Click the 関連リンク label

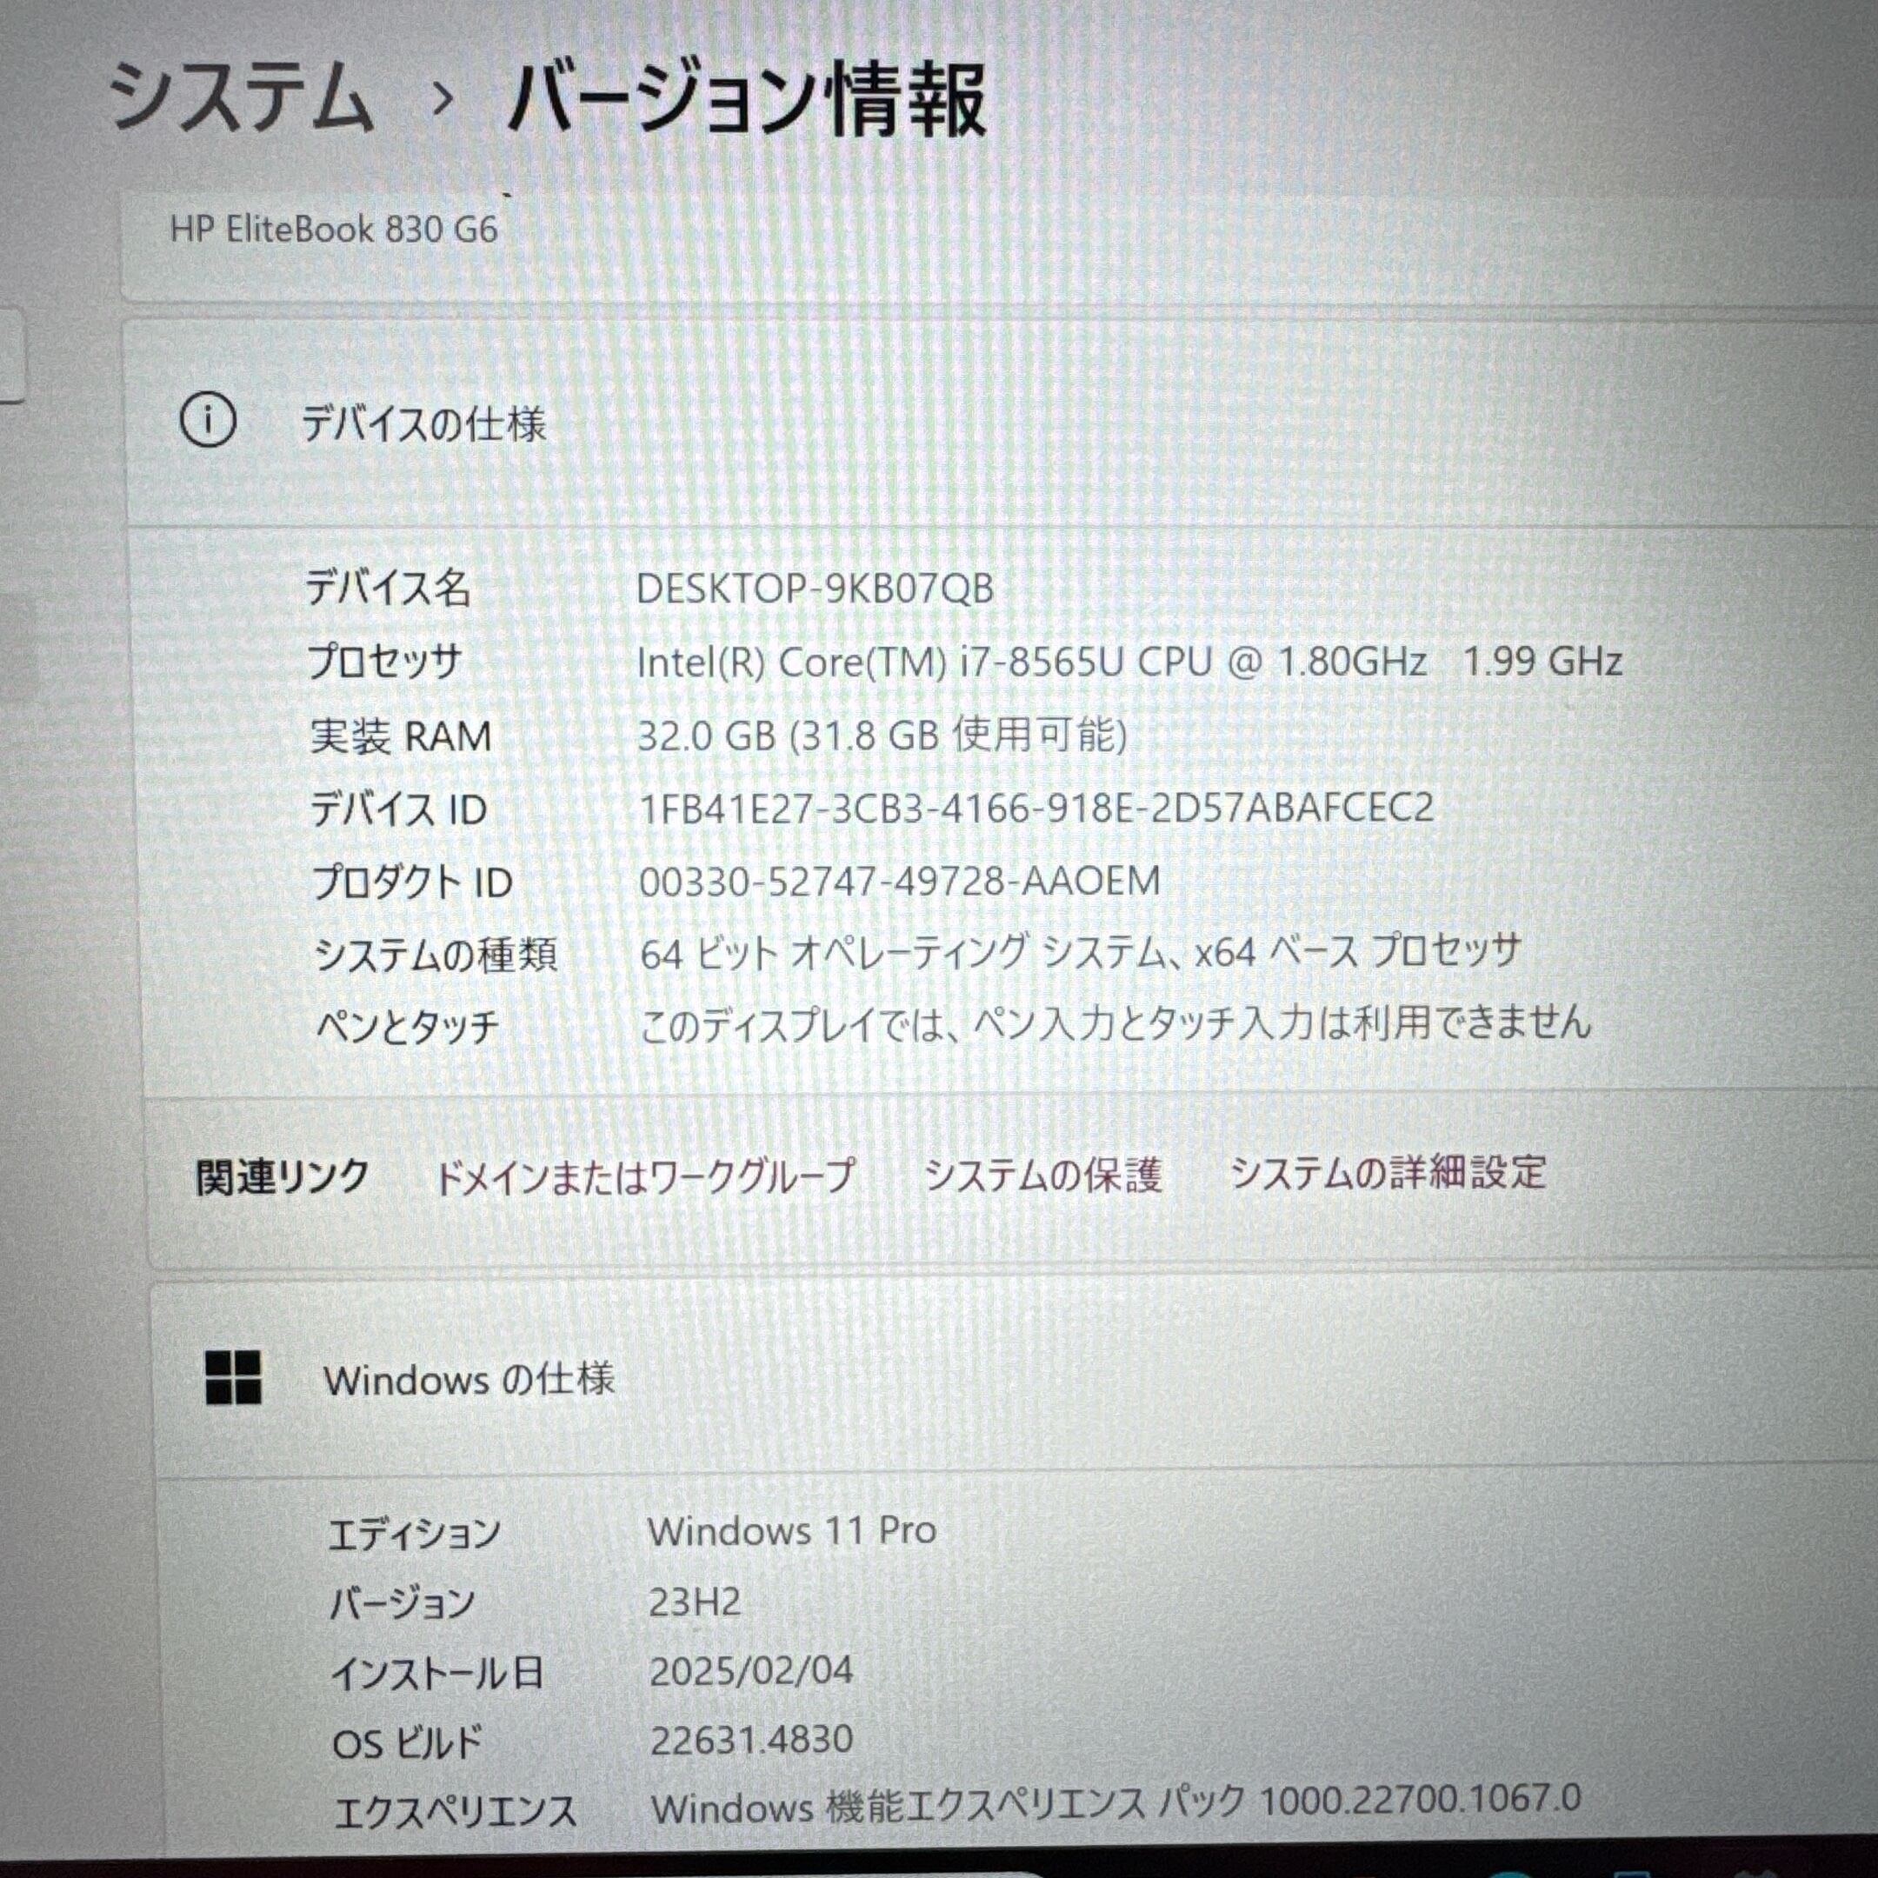[x=282, y=1177]
